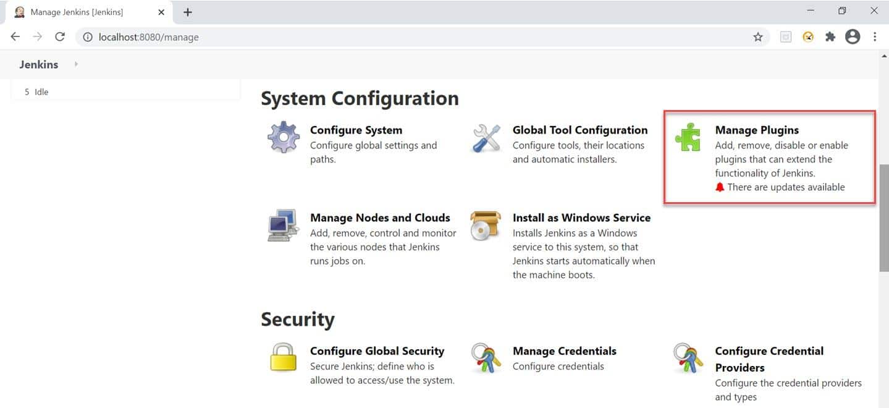Click the grey square extension icon
The image size is (889, 408).
786,37
